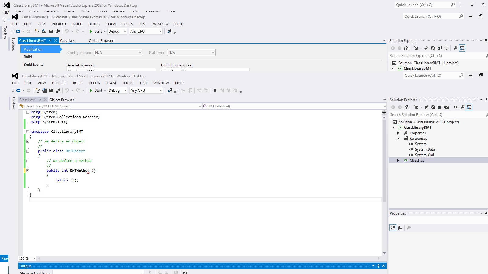Toggle Show All Files in code window's Solution Explorer
This screenshot has height=274, width=488.
coord(447,107)
